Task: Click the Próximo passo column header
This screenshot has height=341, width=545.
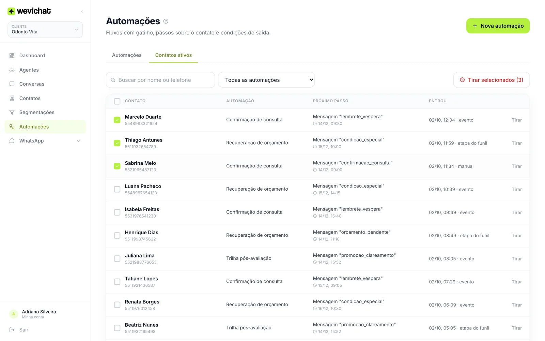Action: click(x=330, y=101)
